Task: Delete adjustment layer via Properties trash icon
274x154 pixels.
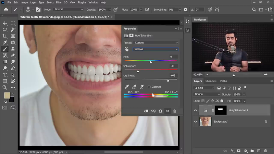Action: [175, 111]
